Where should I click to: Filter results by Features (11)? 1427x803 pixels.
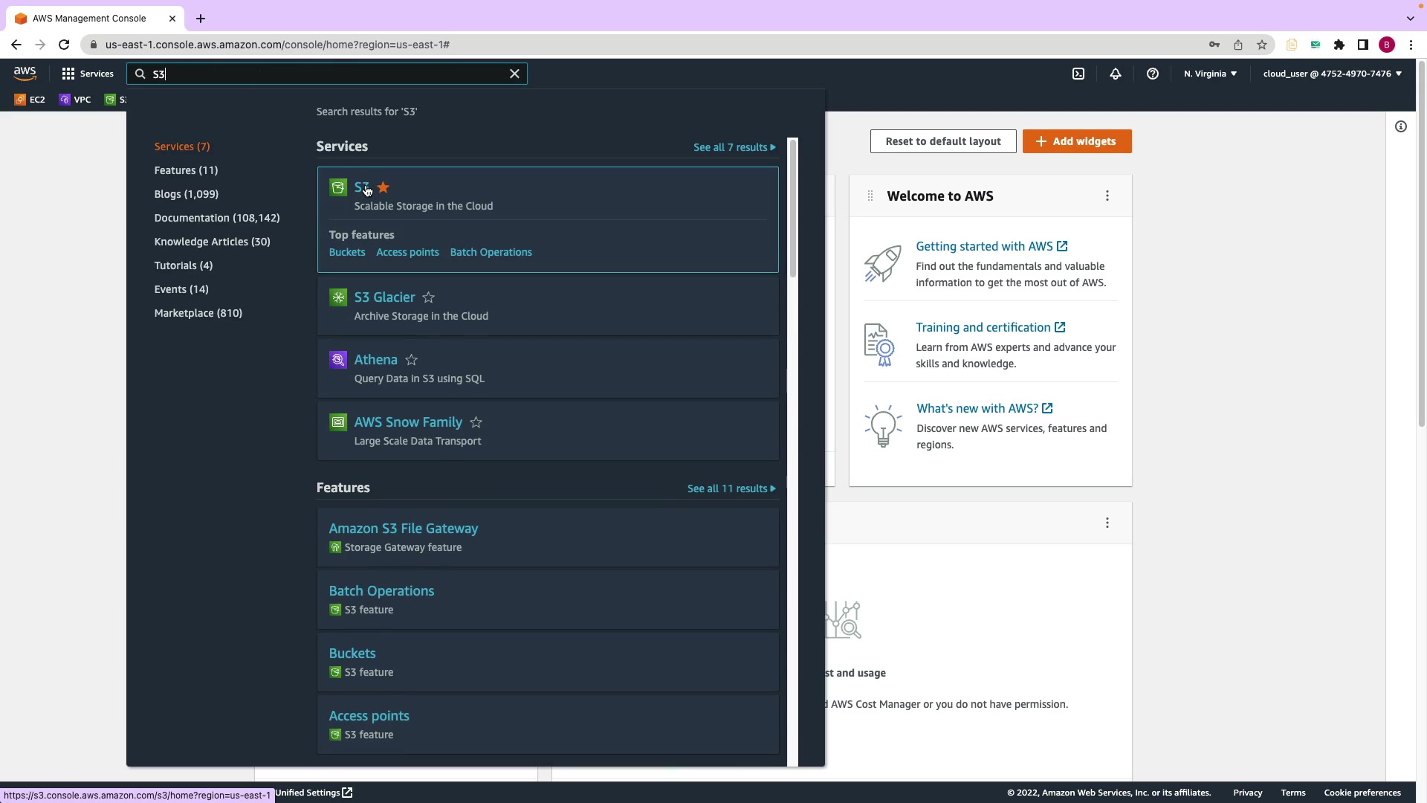click(186, 170)
